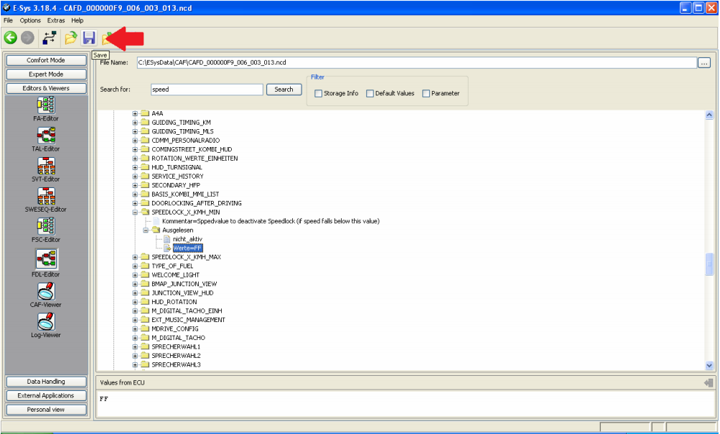Click the tree scrollbar up arrow
This screenshot has height=434, width=720.
[x=709, y=115]
